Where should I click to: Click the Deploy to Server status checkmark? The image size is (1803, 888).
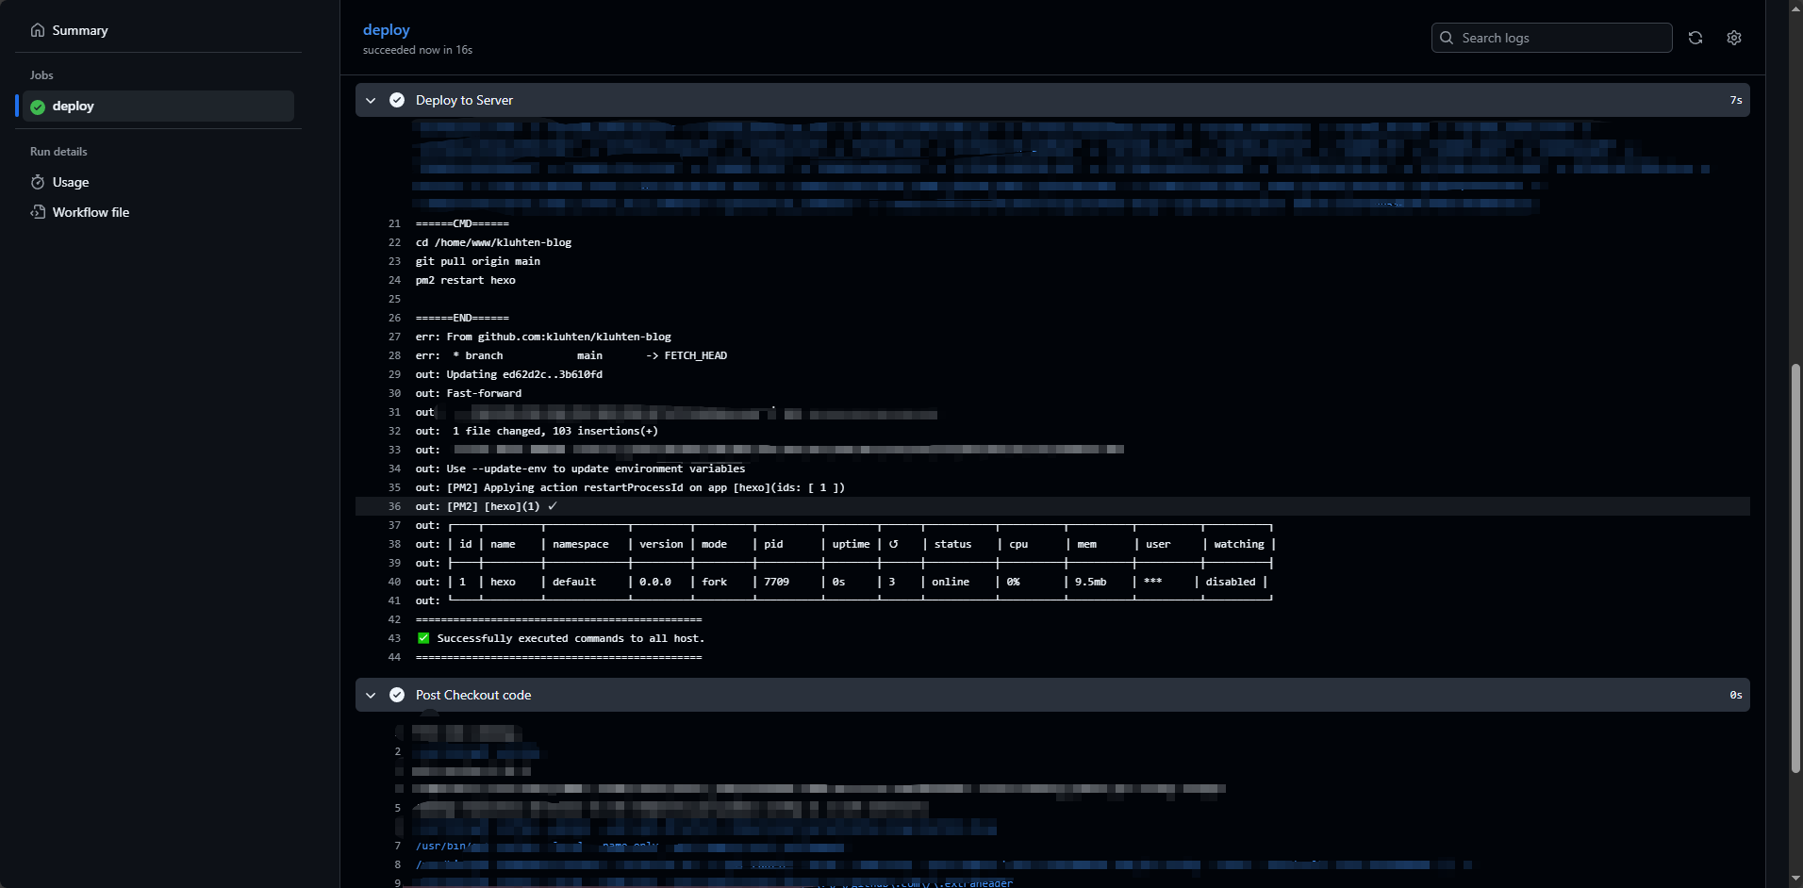(x=397, y=100)
